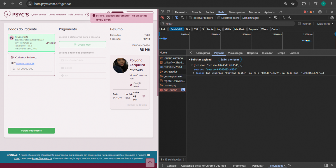Tick the Inverter filter checkbox
The height and width of the screenshot is (168, 336).
tap(299, 24)
